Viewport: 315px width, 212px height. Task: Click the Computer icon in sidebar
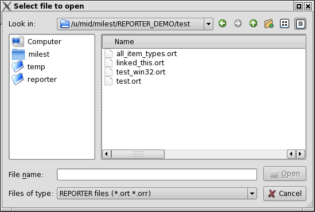(18, 41)
